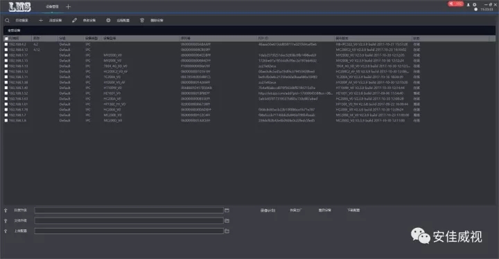Click folder browse icon beside bottom upload field
Image resolution: width=499 pixels, height=259 pixels.
pyautogui.click(x=227, y=231)
